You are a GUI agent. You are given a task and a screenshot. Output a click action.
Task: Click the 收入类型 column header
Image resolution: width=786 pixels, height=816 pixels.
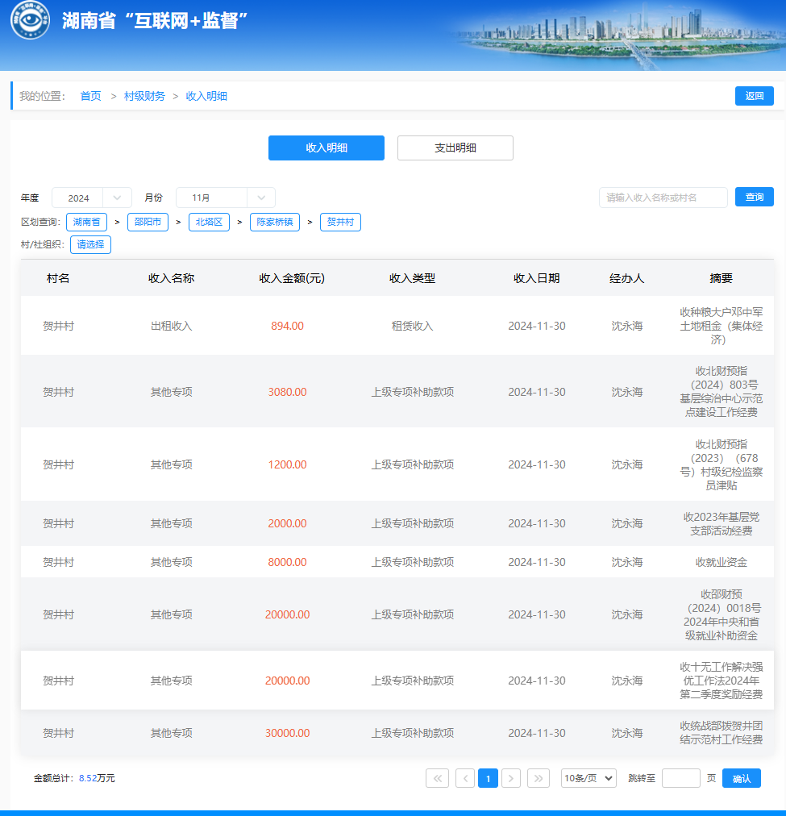(x=412, y=278)
